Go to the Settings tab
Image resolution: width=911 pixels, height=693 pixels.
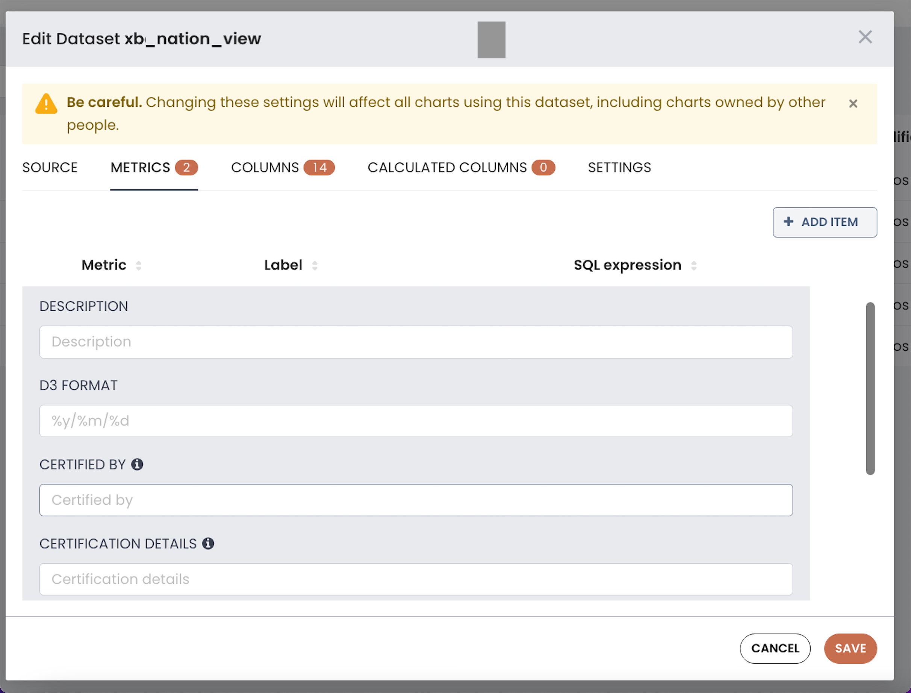(x=619, y=168)
